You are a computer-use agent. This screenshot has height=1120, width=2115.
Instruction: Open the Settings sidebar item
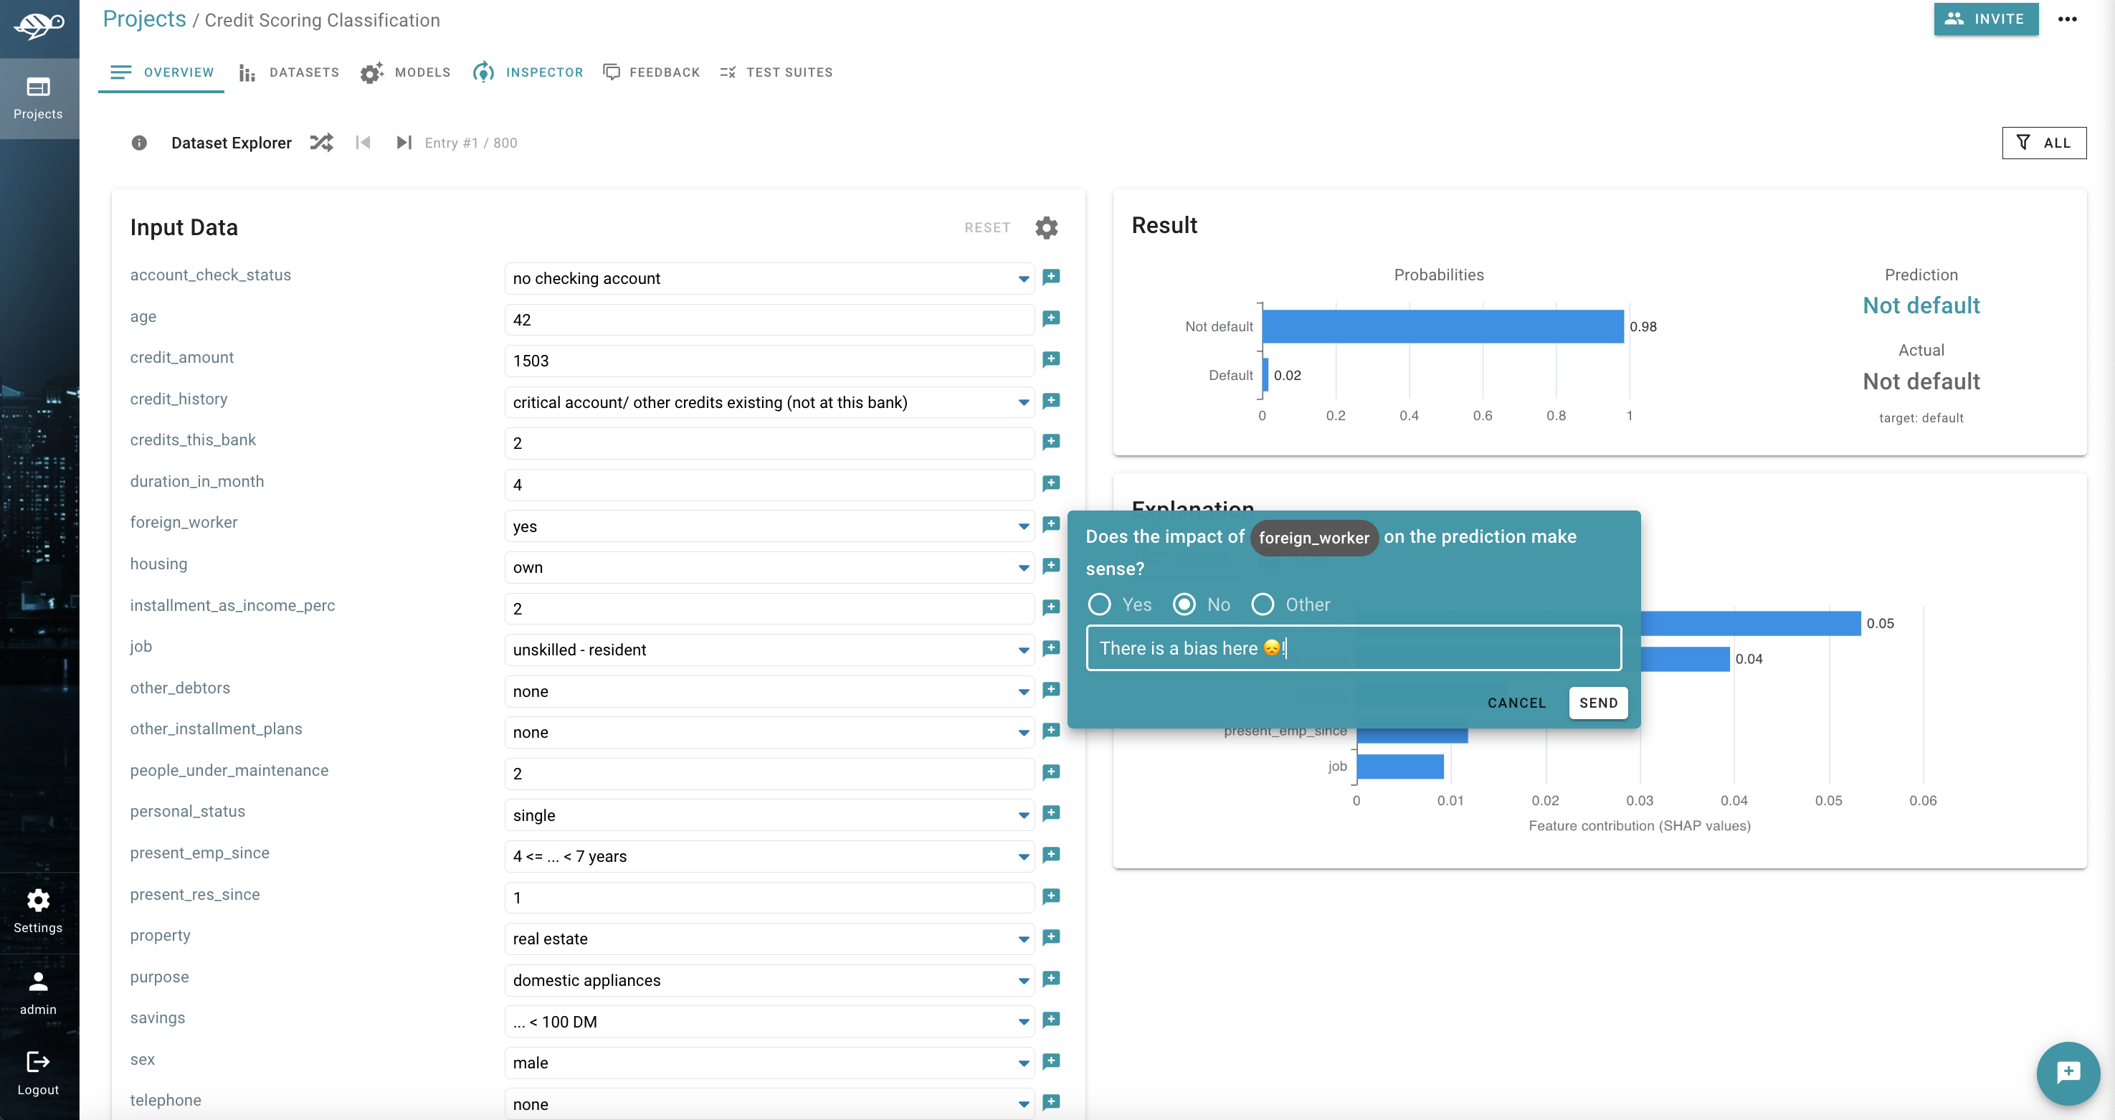coord(38,911)
